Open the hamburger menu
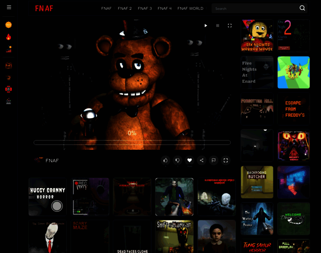The image size is (321, 253). tap(9, 7)
